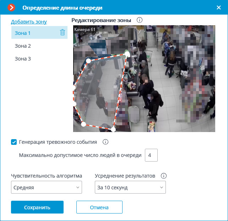Screen dimensions: 228x221
Task: Open Чувствительность алгоритма dropdown set to Средняя
Action: pyautogui.click(x=47, y=187)
